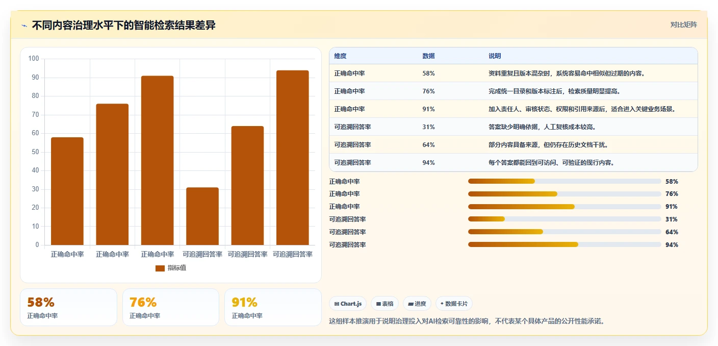Viewport: 718px width, 346px height.
Task: Click the y-axis label 50
Action: pos(35,152)
